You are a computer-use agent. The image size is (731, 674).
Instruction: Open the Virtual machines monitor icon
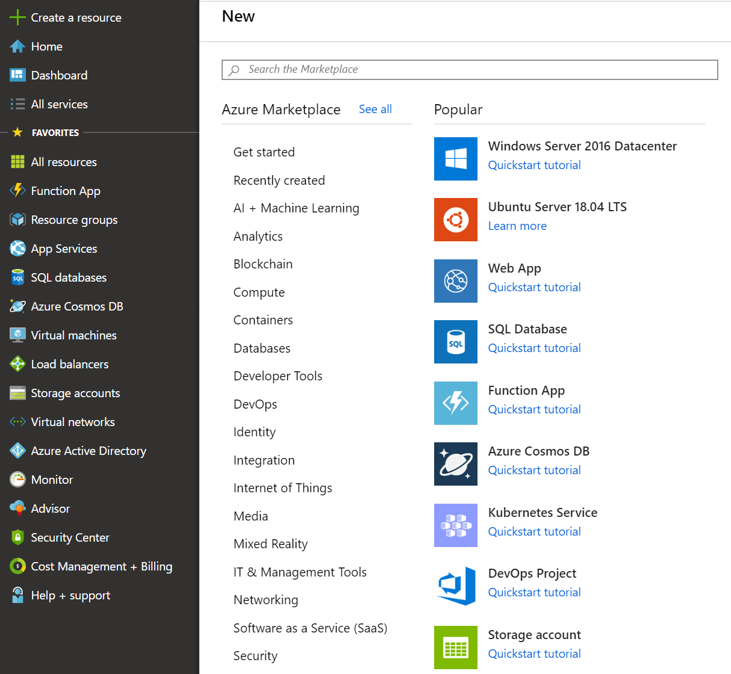click(x=18, y=335)
